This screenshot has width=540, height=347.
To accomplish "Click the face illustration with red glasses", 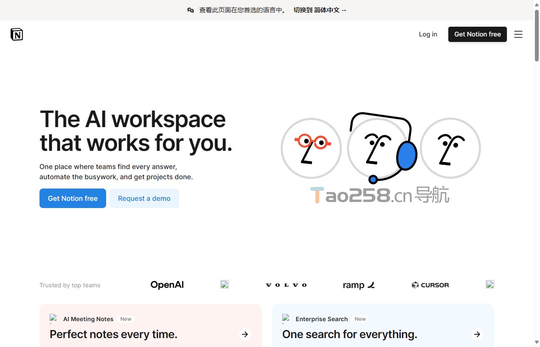I will coord(311,148).
